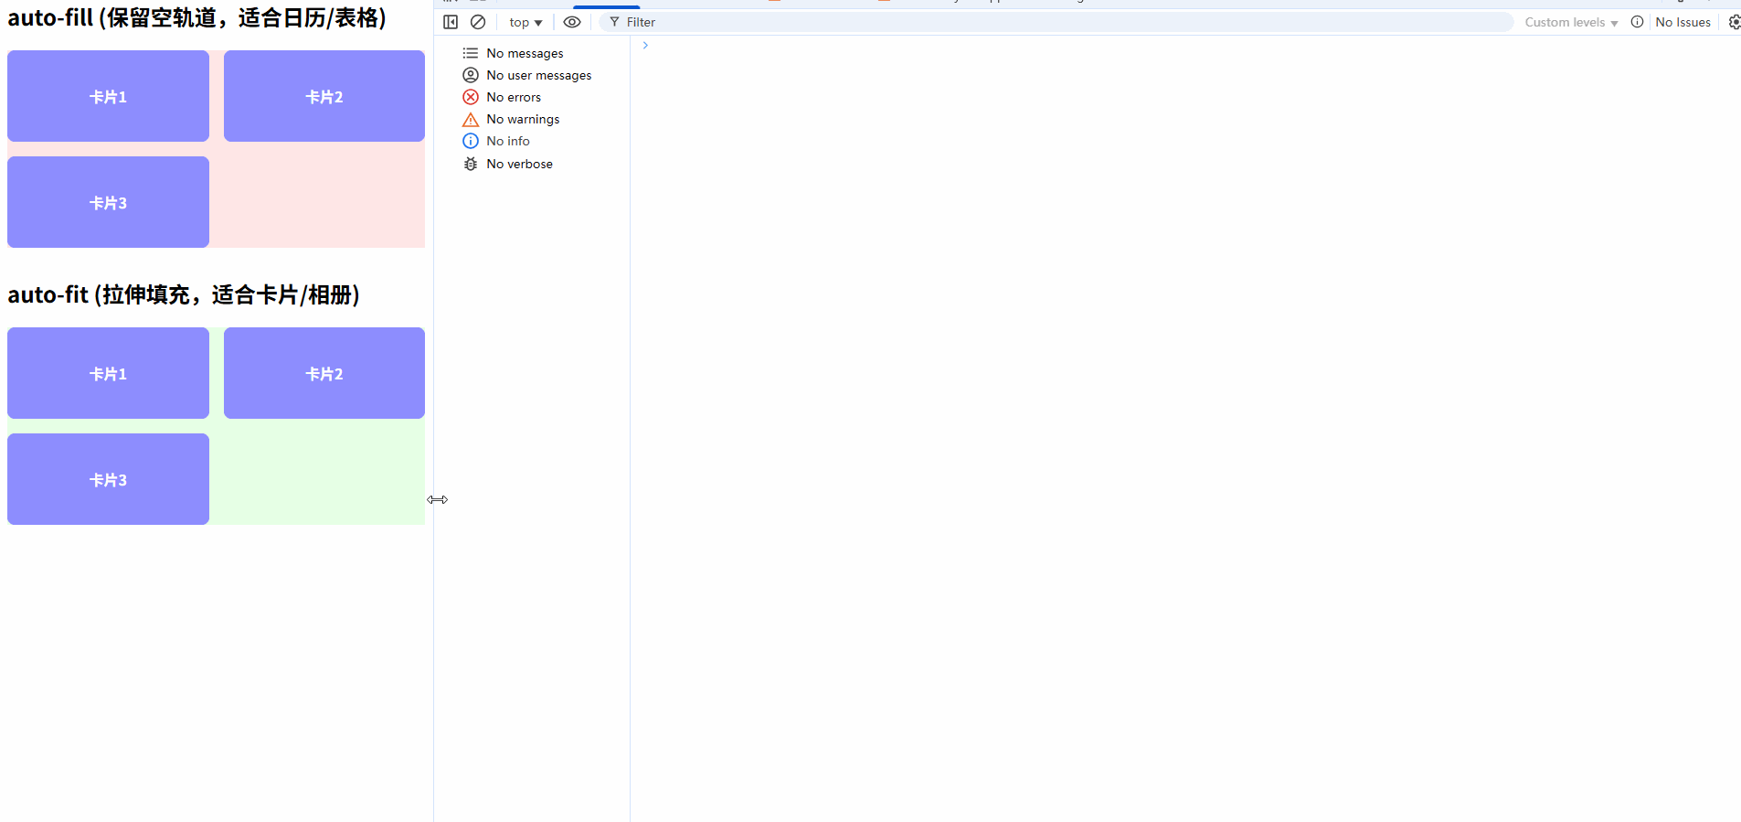Click 卡片1 in the auto-fill grid
This screenshot has width=1741, height=822.
(x=108, y=96)
